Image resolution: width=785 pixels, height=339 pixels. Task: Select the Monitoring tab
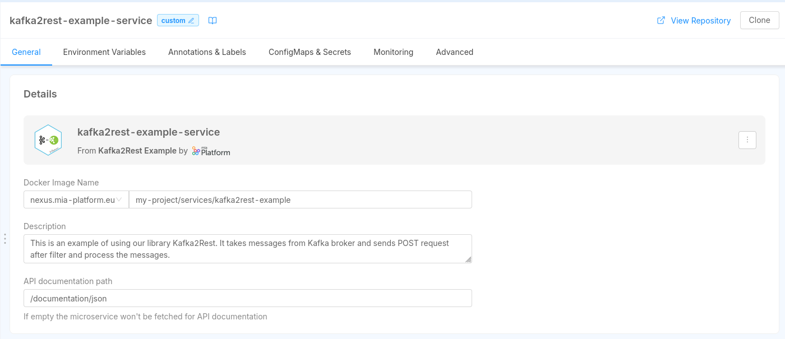click(x=393, y=52)
